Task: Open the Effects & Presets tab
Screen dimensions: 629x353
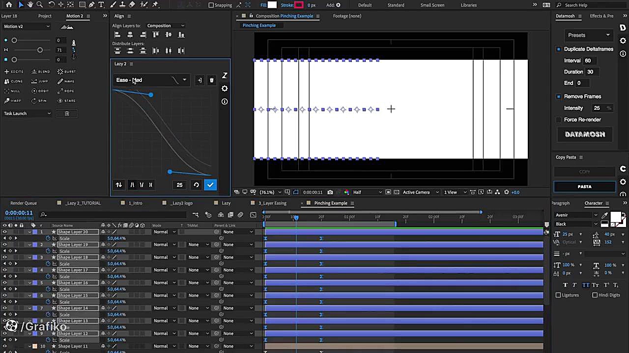Action: pyautogui.click(x=601, y=16)
